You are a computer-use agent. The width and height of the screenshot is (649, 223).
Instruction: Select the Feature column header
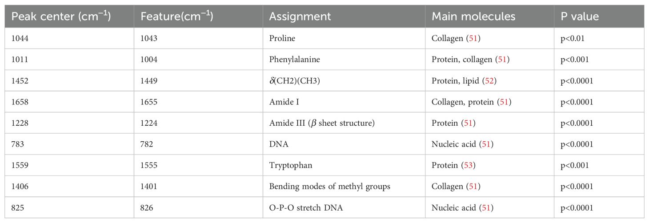click(x=176, y=16)
